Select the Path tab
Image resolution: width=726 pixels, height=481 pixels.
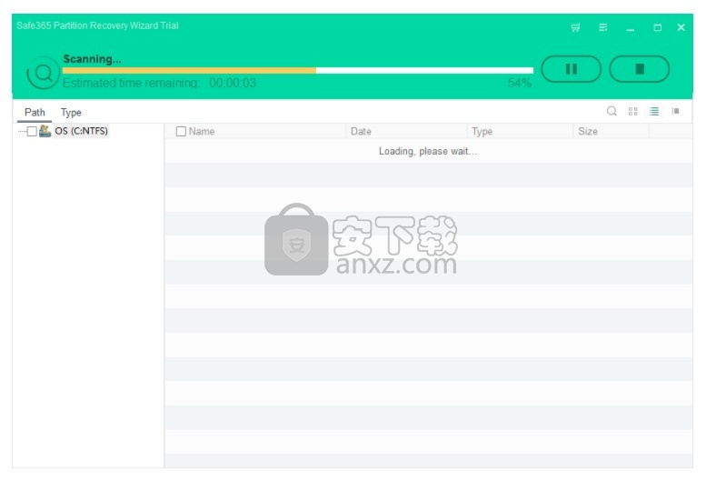point(35,113)
